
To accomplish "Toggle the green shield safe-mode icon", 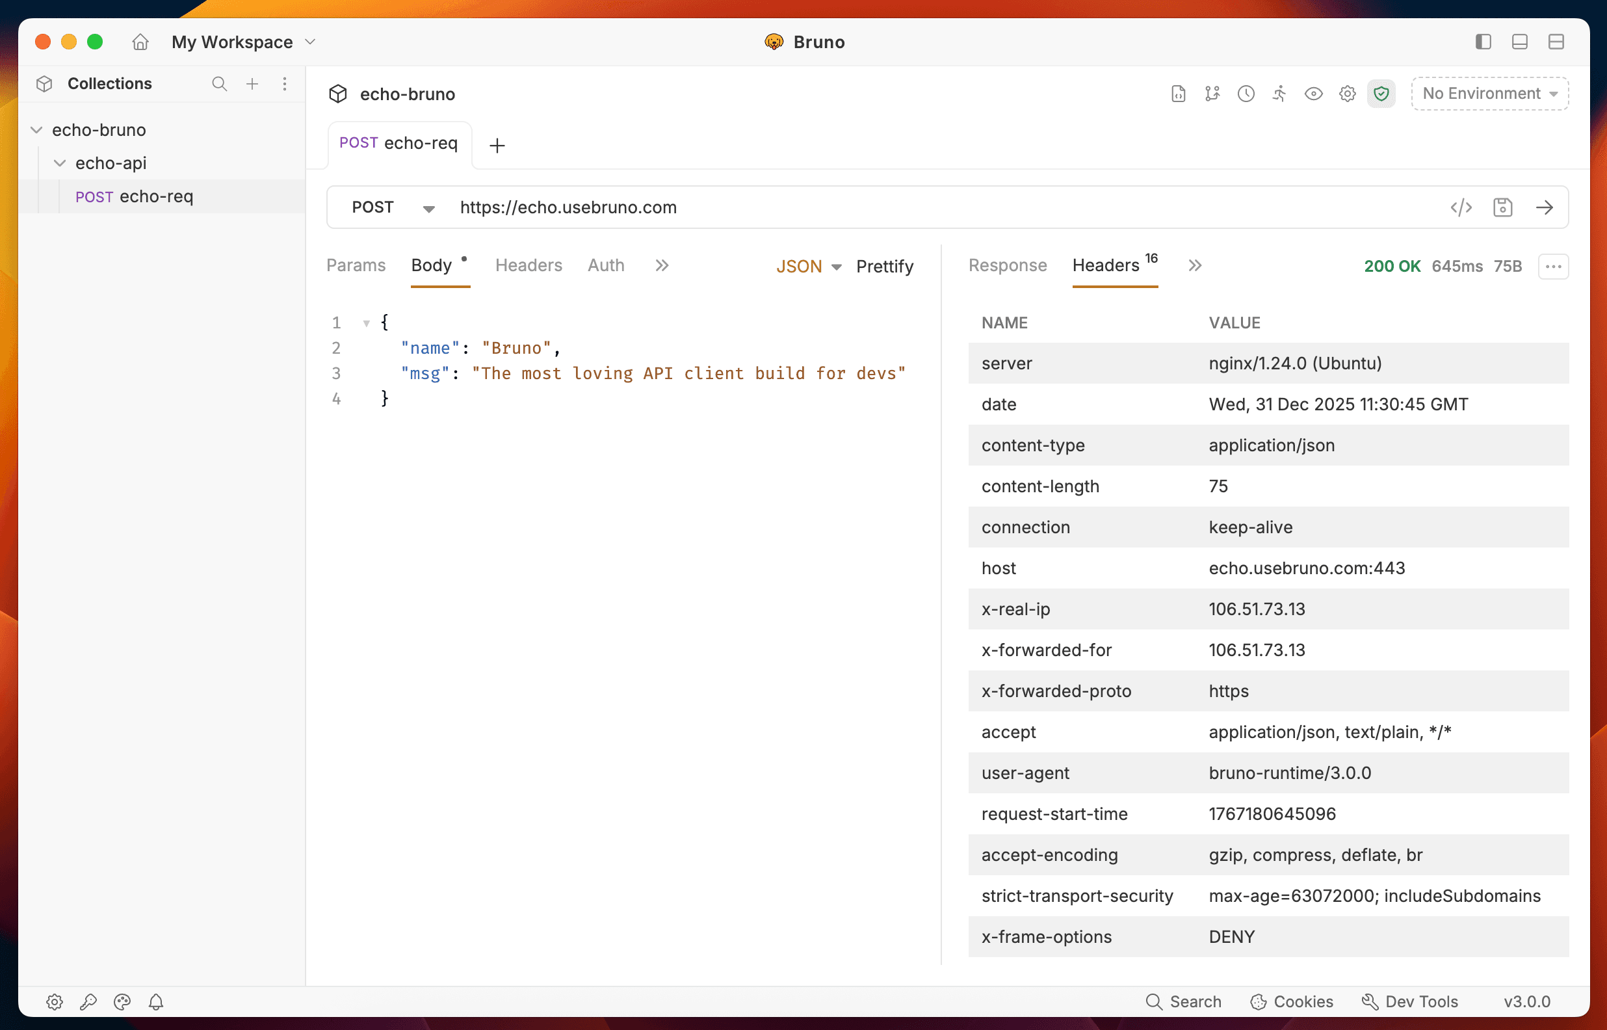I will [1381, 94].
